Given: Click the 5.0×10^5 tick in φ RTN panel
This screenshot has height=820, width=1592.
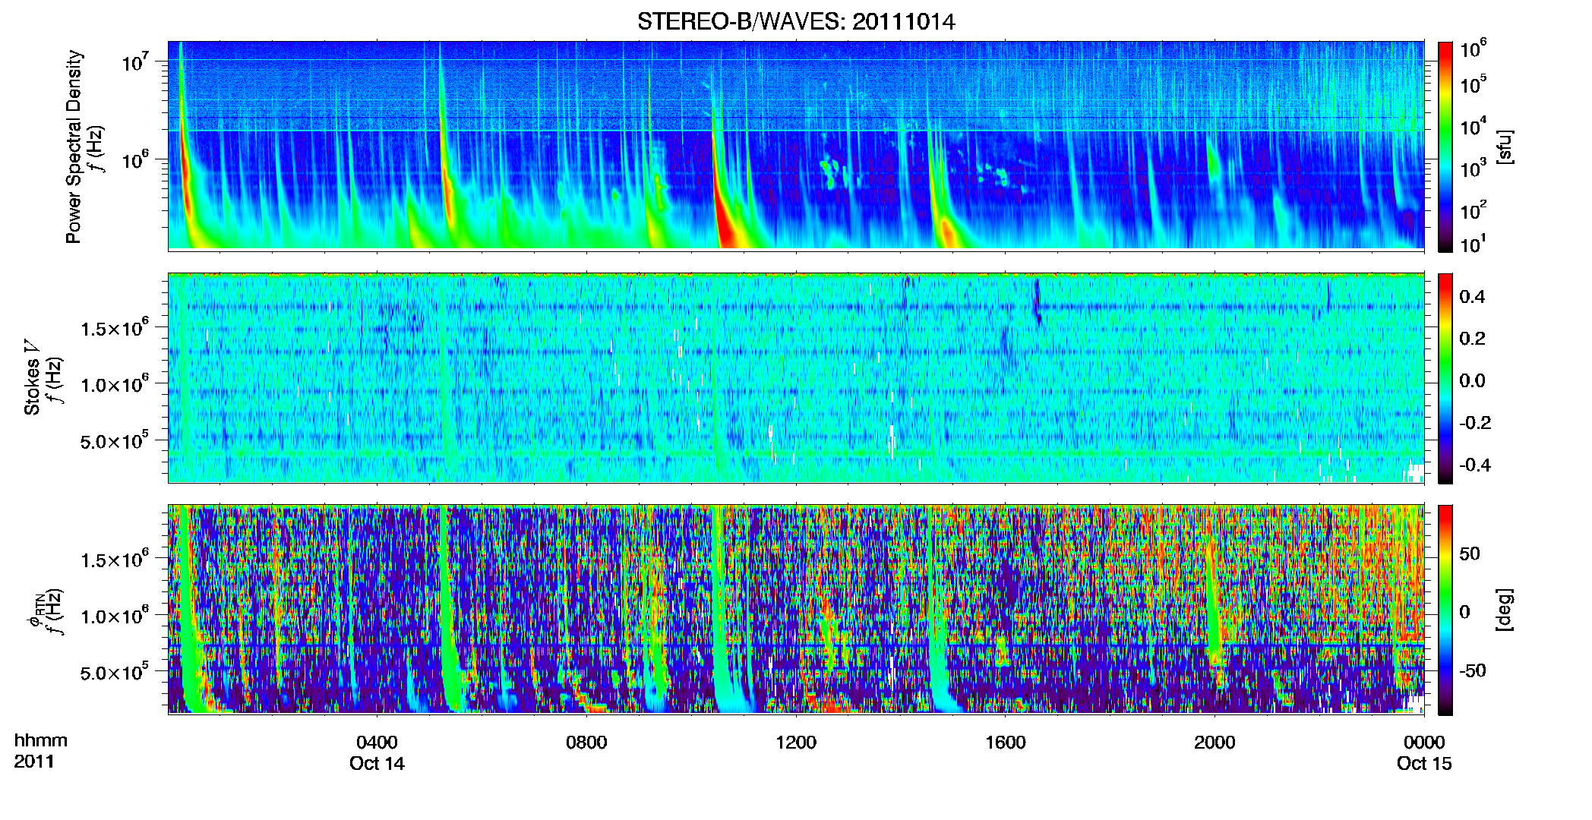Looking at the screenshot, I should pyautogui.click(x=115, y=672).
